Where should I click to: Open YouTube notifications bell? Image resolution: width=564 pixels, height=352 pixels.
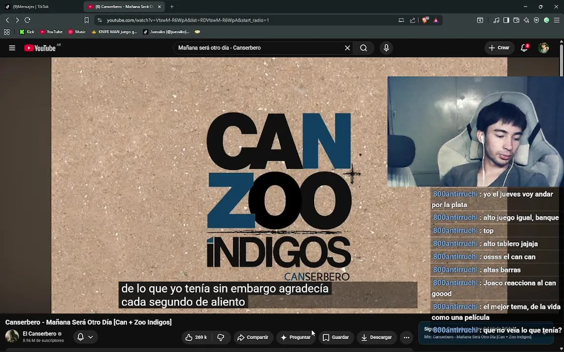click(x=524, y=48)
